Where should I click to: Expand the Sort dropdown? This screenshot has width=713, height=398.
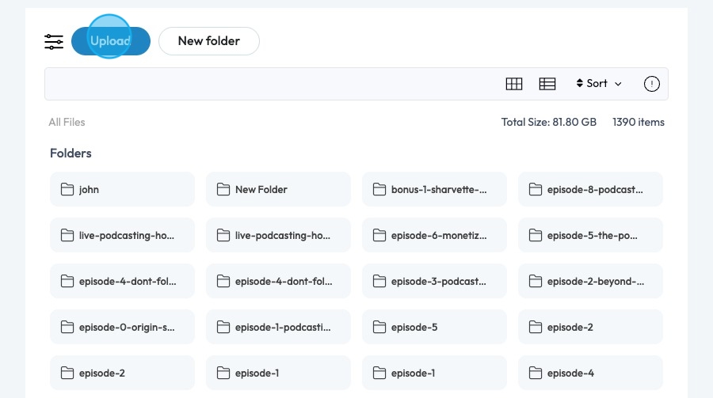tap(599, 84)
